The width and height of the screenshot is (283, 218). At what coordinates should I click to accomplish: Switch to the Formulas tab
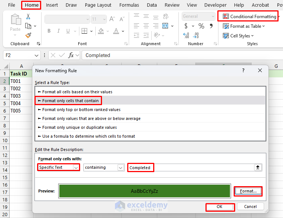129,5
